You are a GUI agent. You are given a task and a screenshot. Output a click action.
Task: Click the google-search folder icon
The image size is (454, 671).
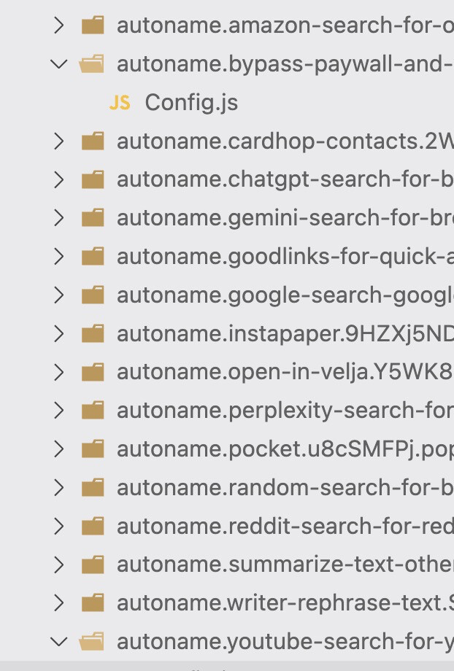coord(93,295)
